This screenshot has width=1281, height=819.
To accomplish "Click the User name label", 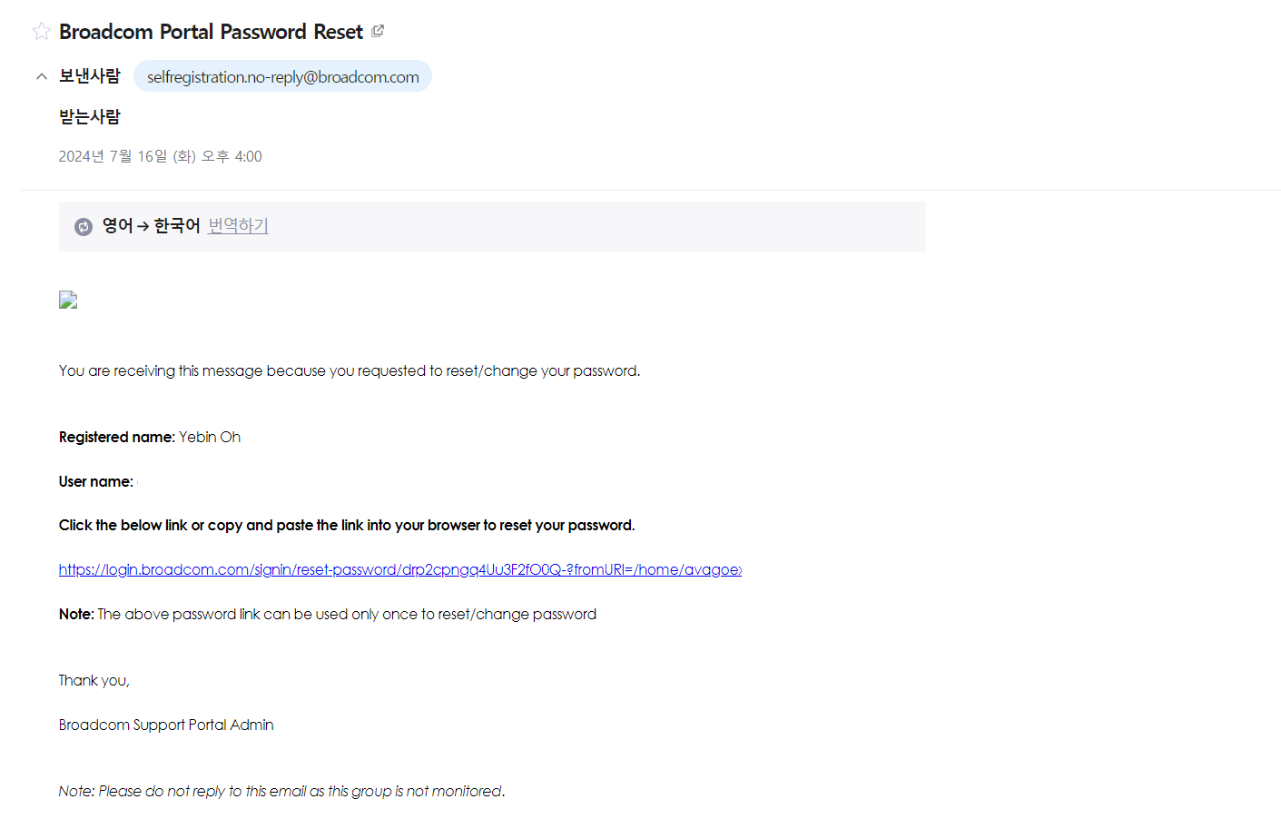I will pyautogui.click(x=96, y=481).
